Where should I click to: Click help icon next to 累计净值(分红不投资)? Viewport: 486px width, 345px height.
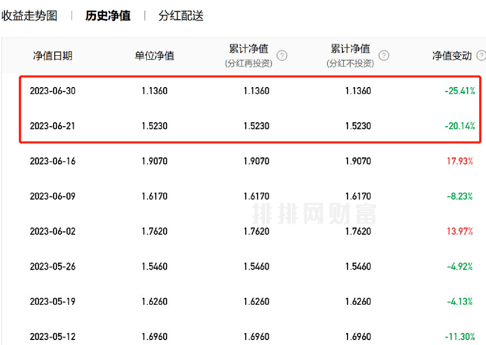point(384,56)
